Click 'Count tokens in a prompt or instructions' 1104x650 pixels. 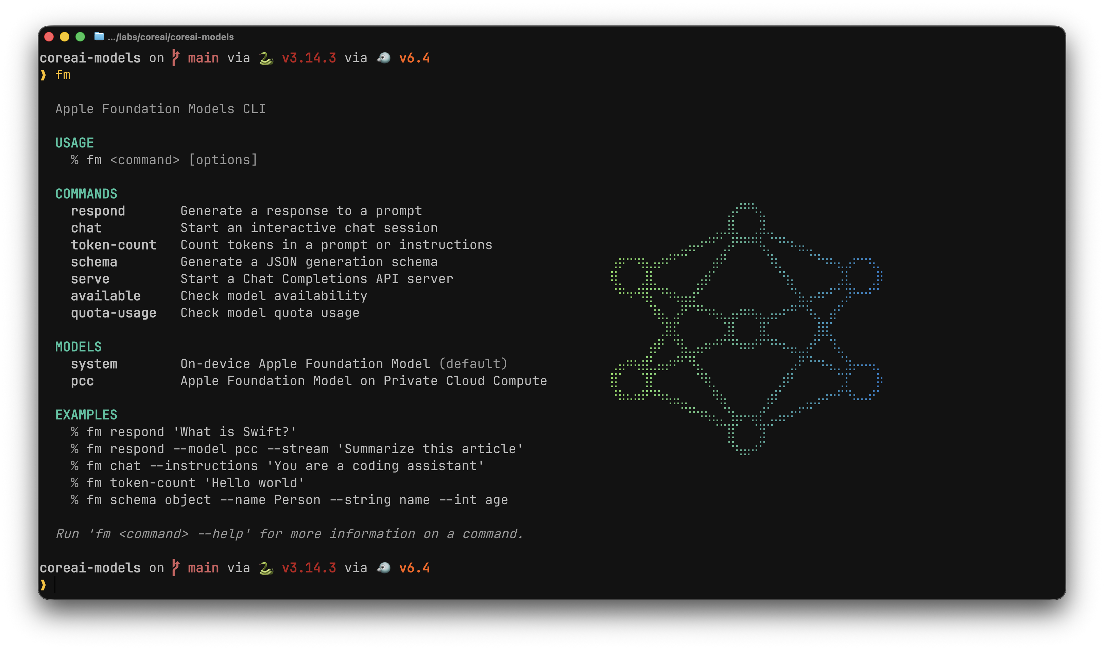coord(337,245)
